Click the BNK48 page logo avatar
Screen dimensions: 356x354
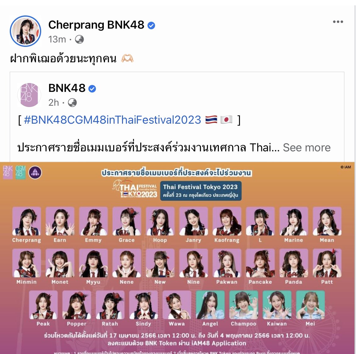tap(29, 95)
